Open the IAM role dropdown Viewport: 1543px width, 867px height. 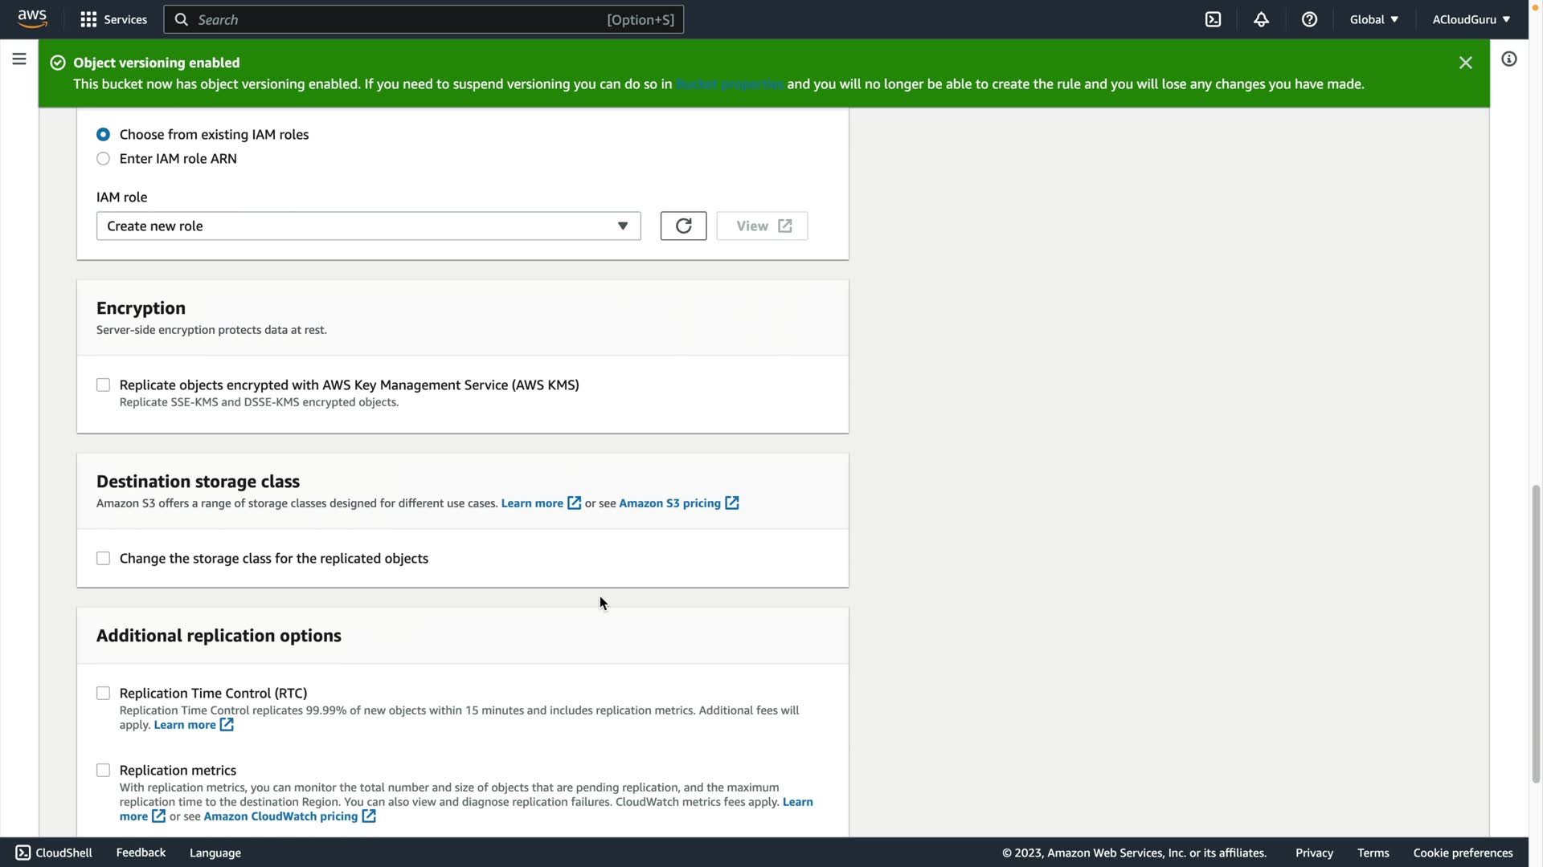368,226
